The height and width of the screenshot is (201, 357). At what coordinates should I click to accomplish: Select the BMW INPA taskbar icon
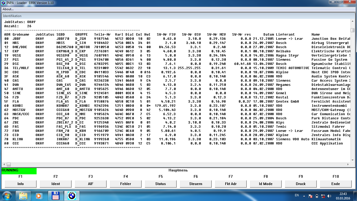tap(72, 196)
